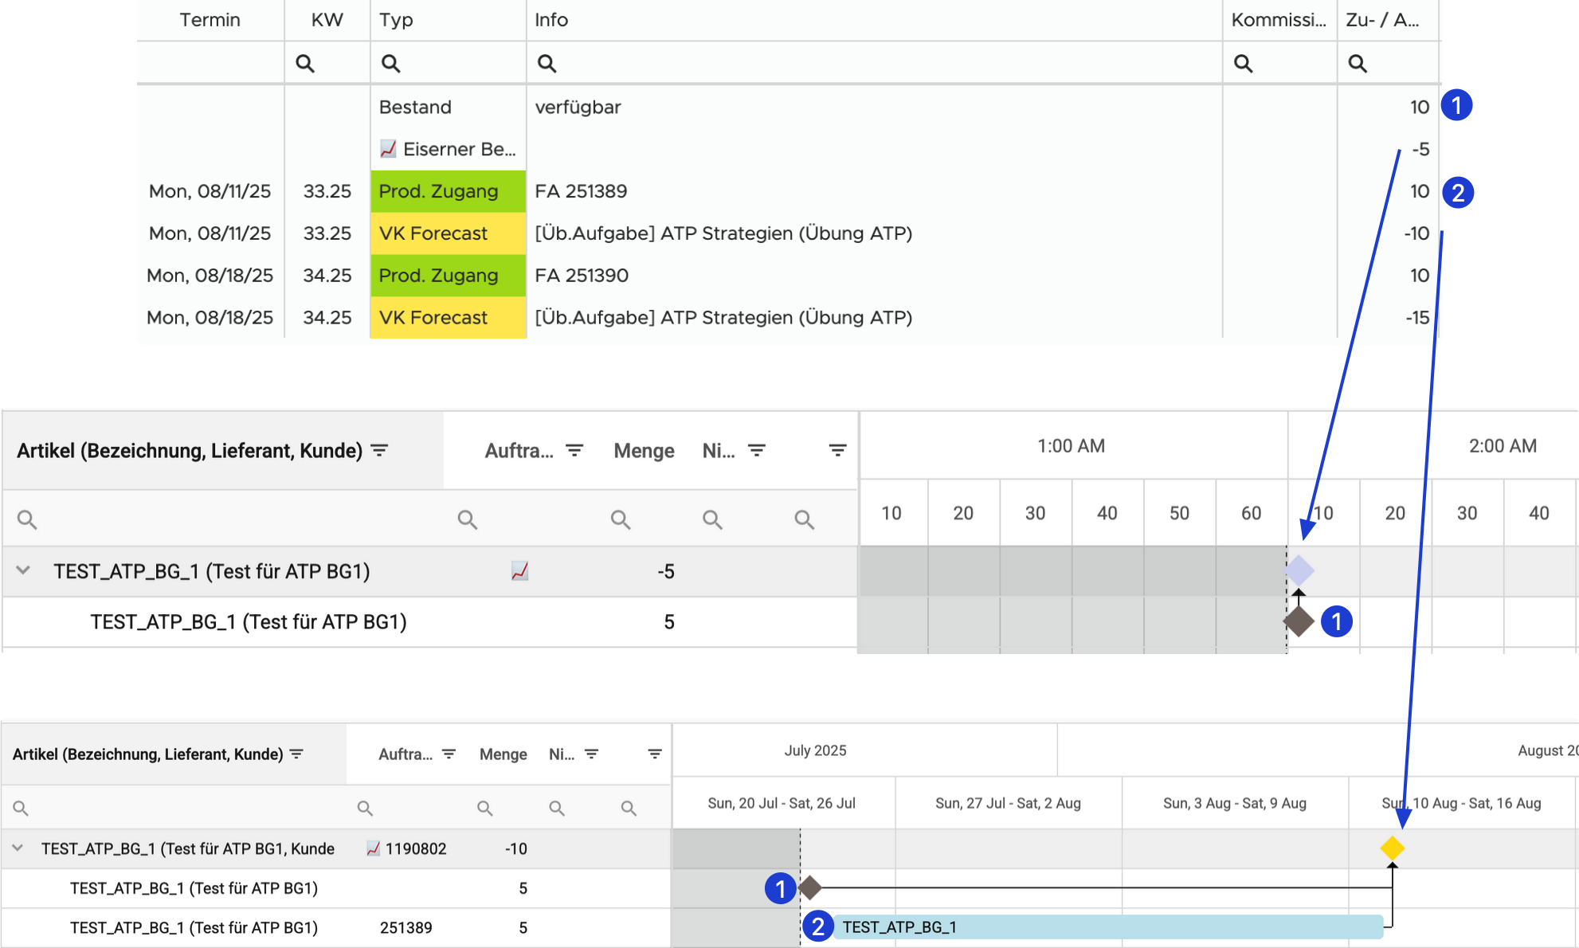The width and height of the screenshot is (1579, 948).
Task: Click the Termin column header
Action: click(210, 20)
